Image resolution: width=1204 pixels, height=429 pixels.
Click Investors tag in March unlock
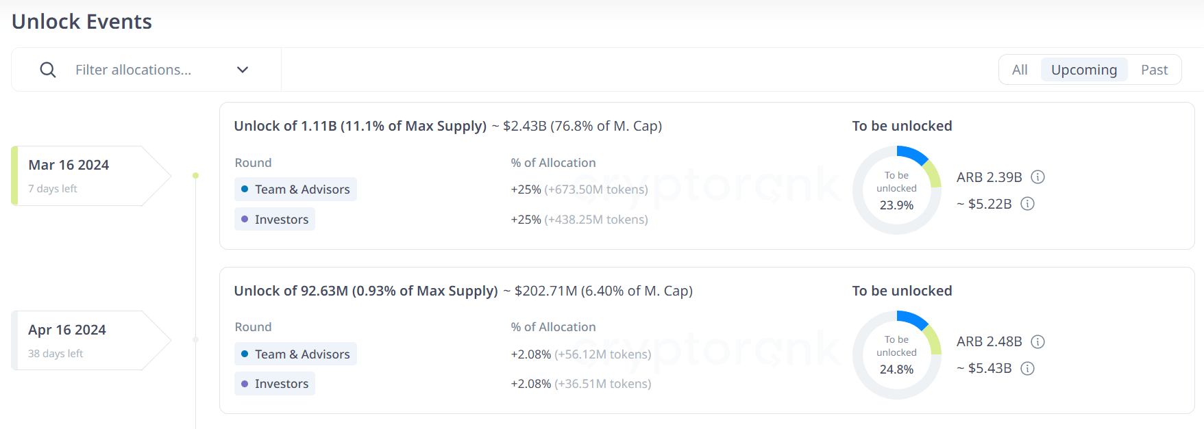pos(275,220)
